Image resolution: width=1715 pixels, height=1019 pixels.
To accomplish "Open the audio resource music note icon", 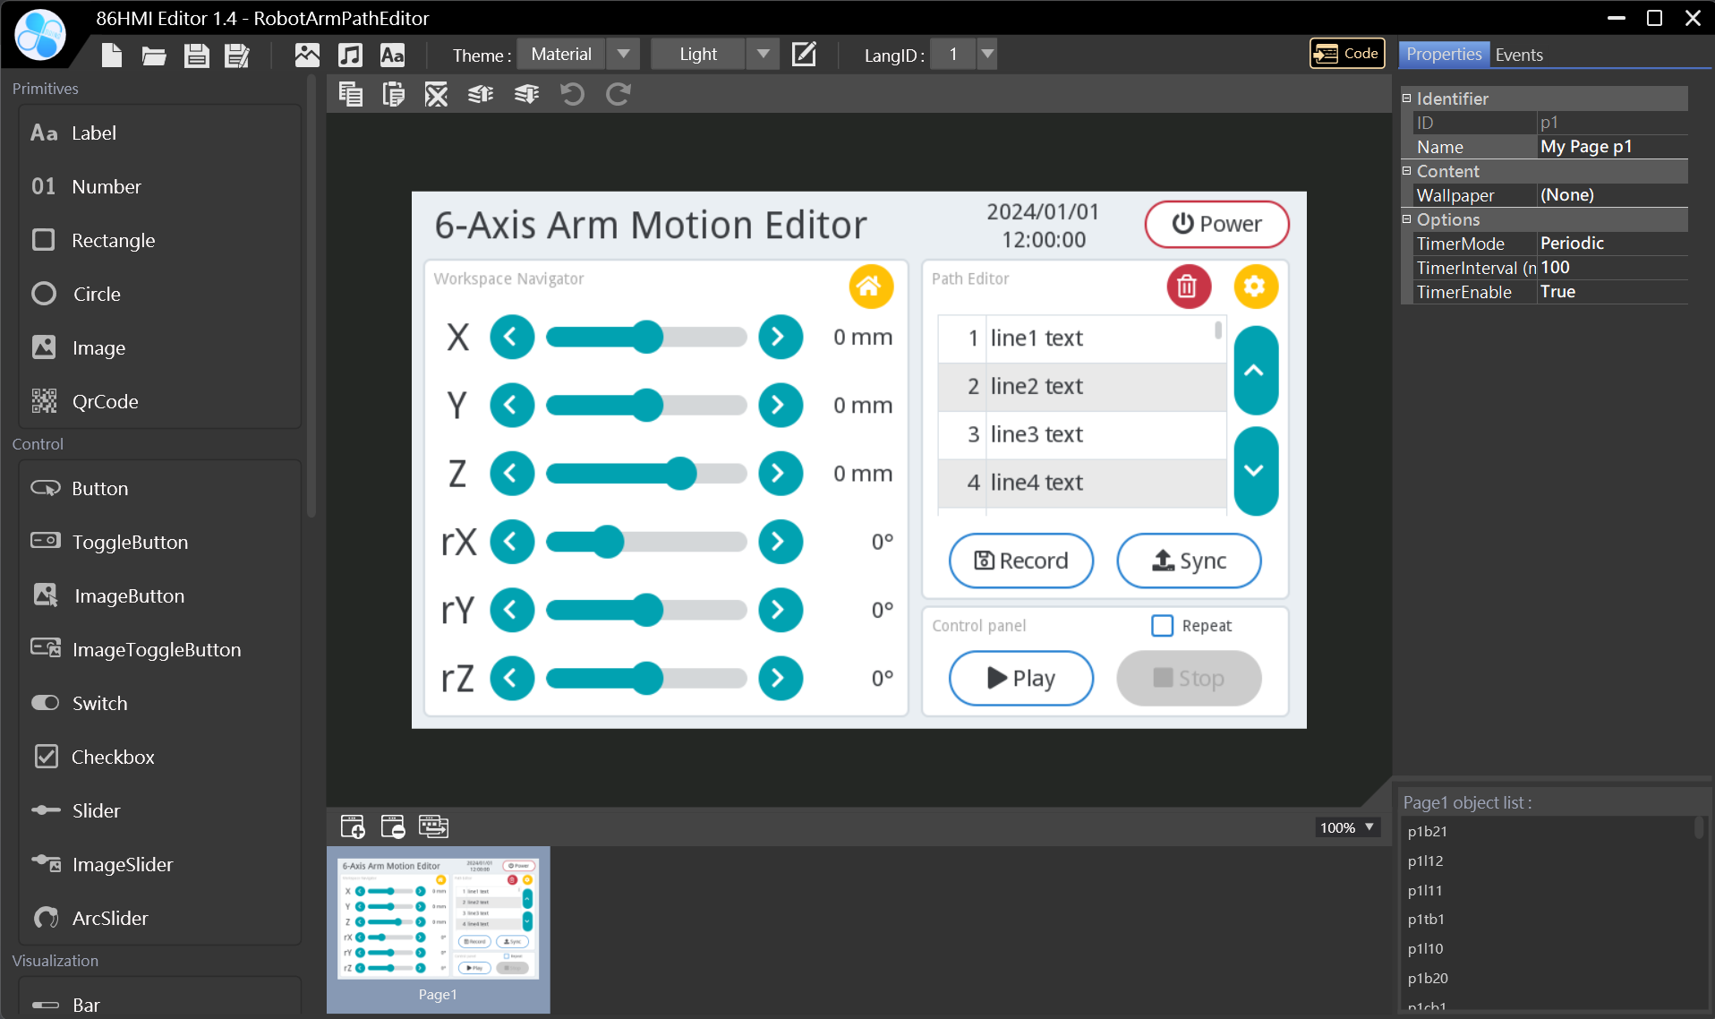I will point(350,56).
